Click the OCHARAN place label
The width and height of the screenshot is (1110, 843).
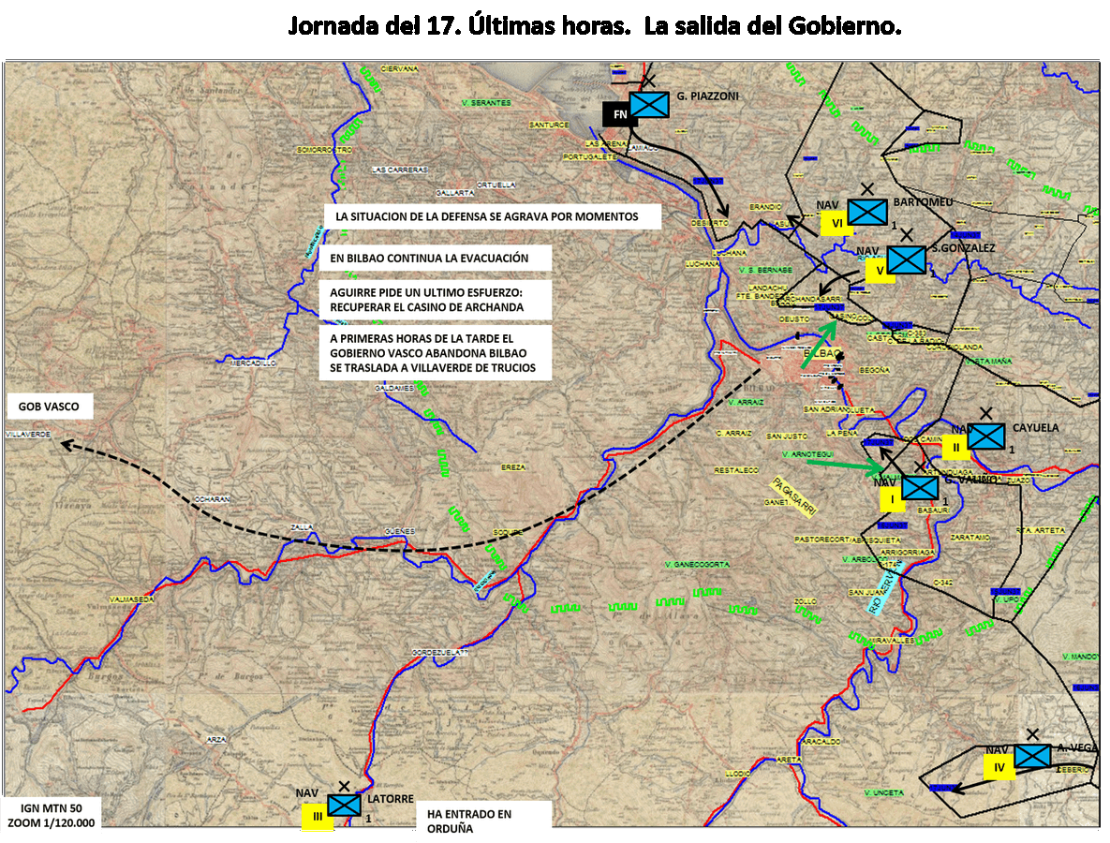pyautogui.click(x=211, y=499)
